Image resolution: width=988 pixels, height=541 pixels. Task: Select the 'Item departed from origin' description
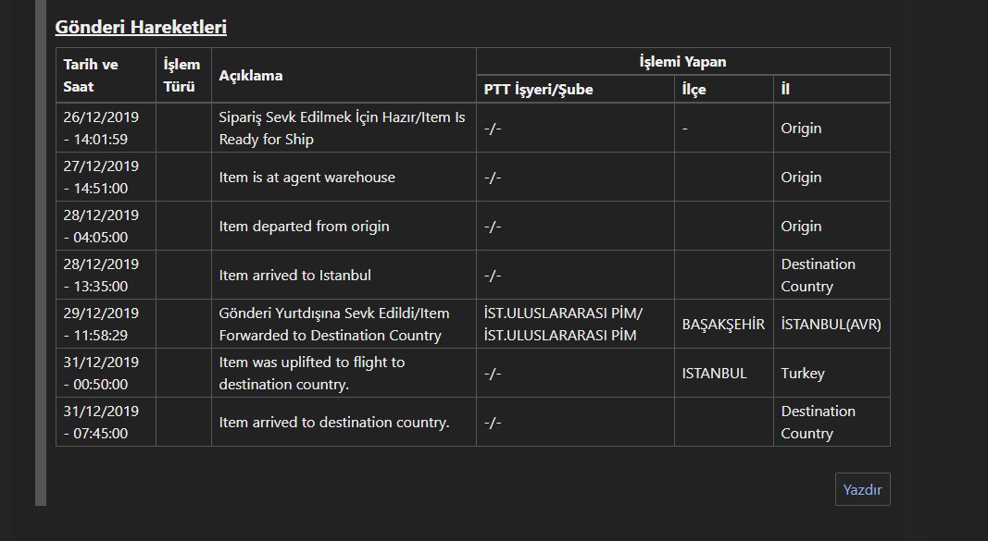(305, 227)
